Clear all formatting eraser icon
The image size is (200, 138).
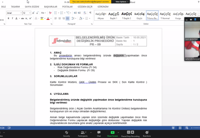(50, 13)
